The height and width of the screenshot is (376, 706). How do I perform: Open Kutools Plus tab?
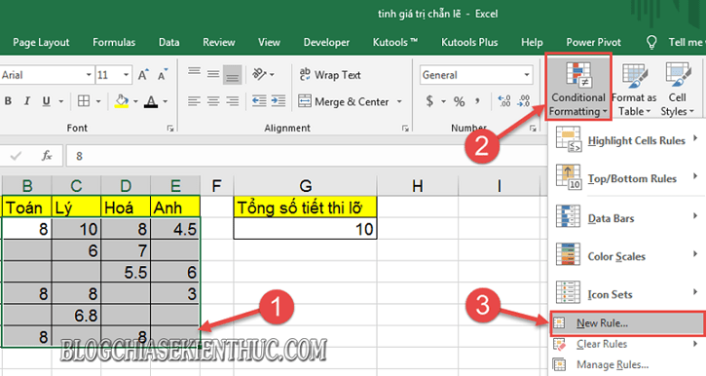[469, 42]
